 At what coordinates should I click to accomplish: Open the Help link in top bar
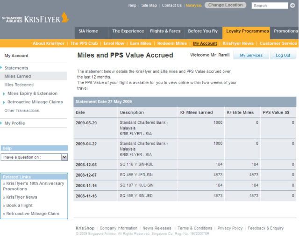tap(132, 5)
